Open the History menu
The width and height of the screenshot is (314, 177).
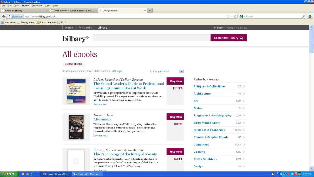(25, 6)
